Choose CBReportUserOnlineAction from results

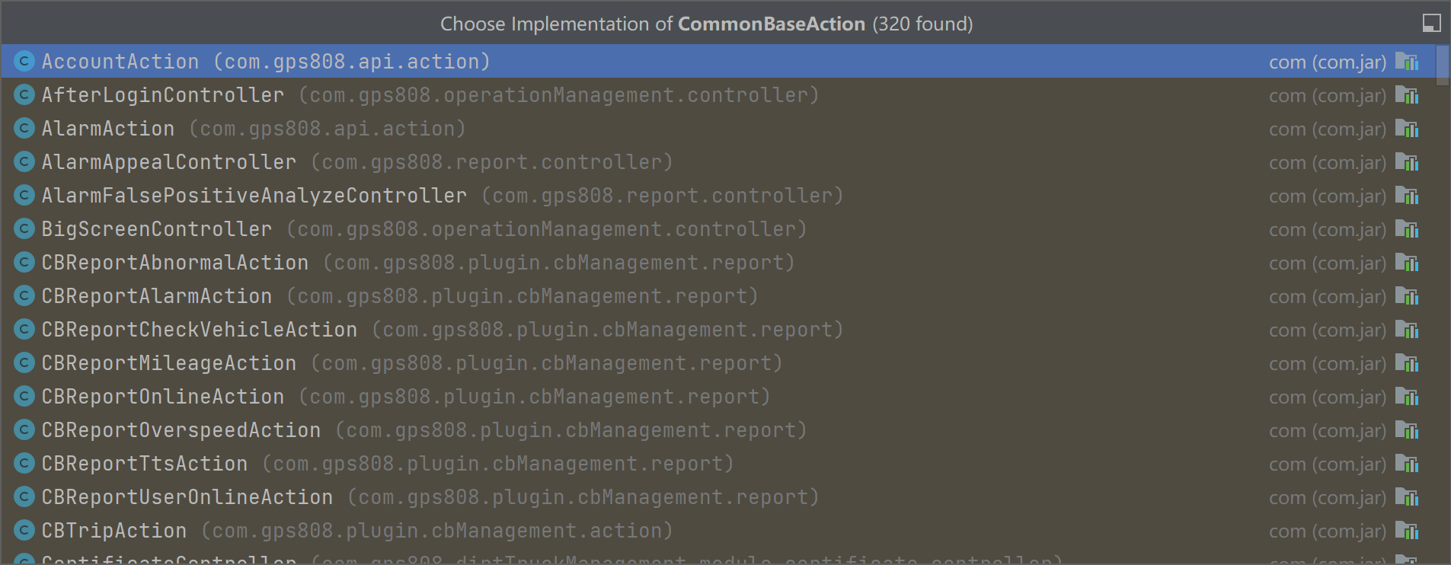187,497
